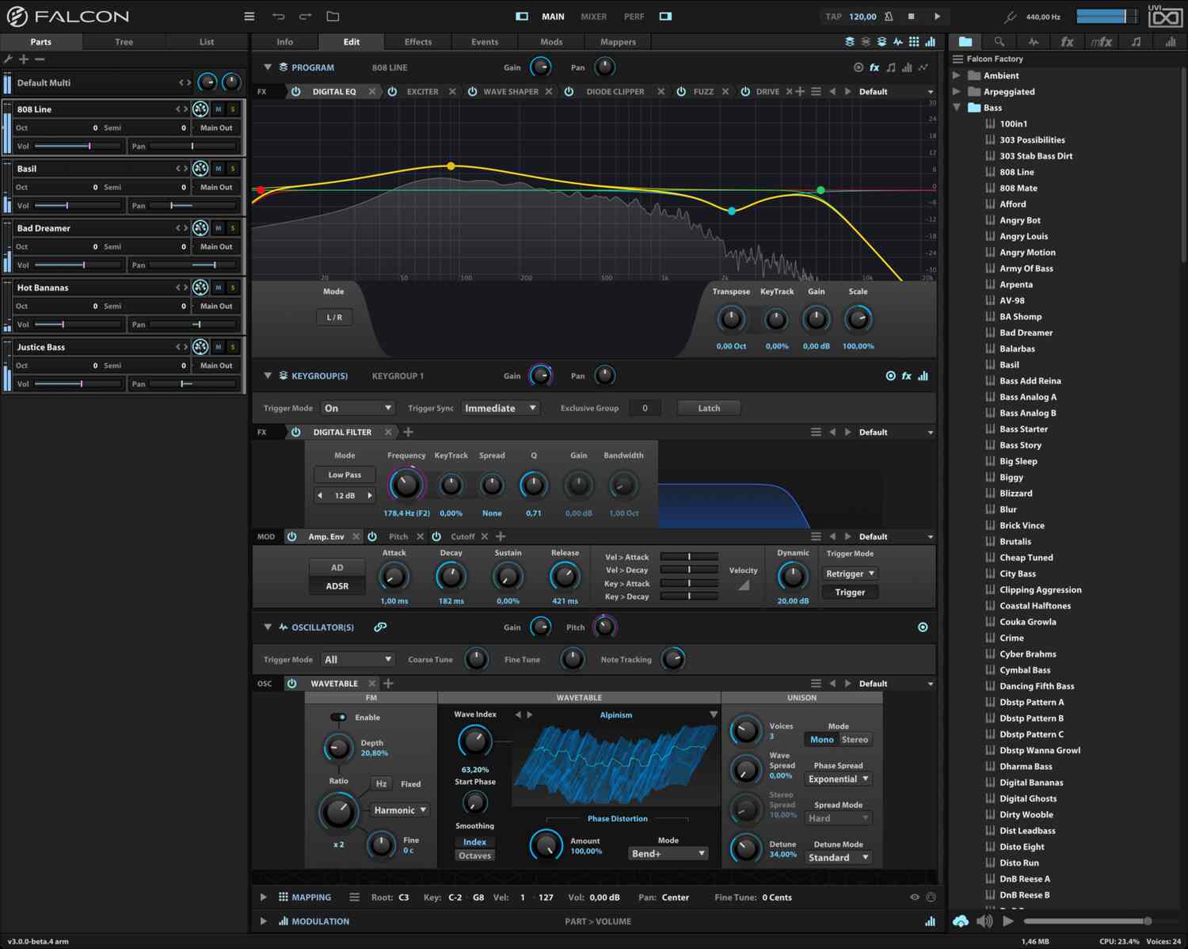This screenshot has width=1188, height=949.
Task: Click the undo arrow icon
Action: click(278, 16)
